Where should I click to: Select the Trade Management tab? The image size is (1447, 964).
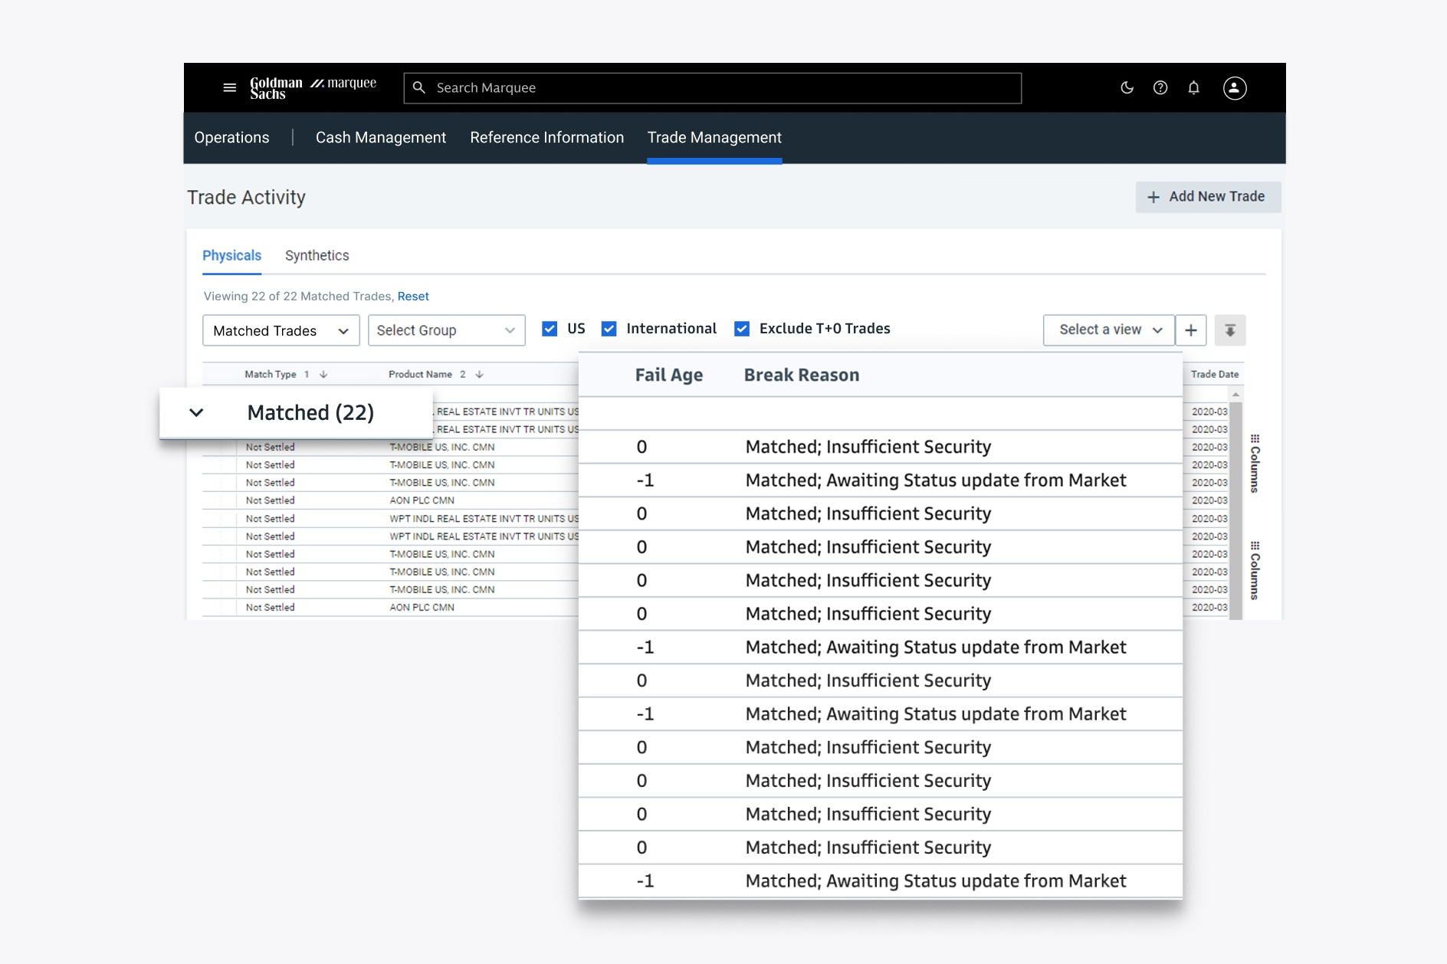[x=714, y=138]
